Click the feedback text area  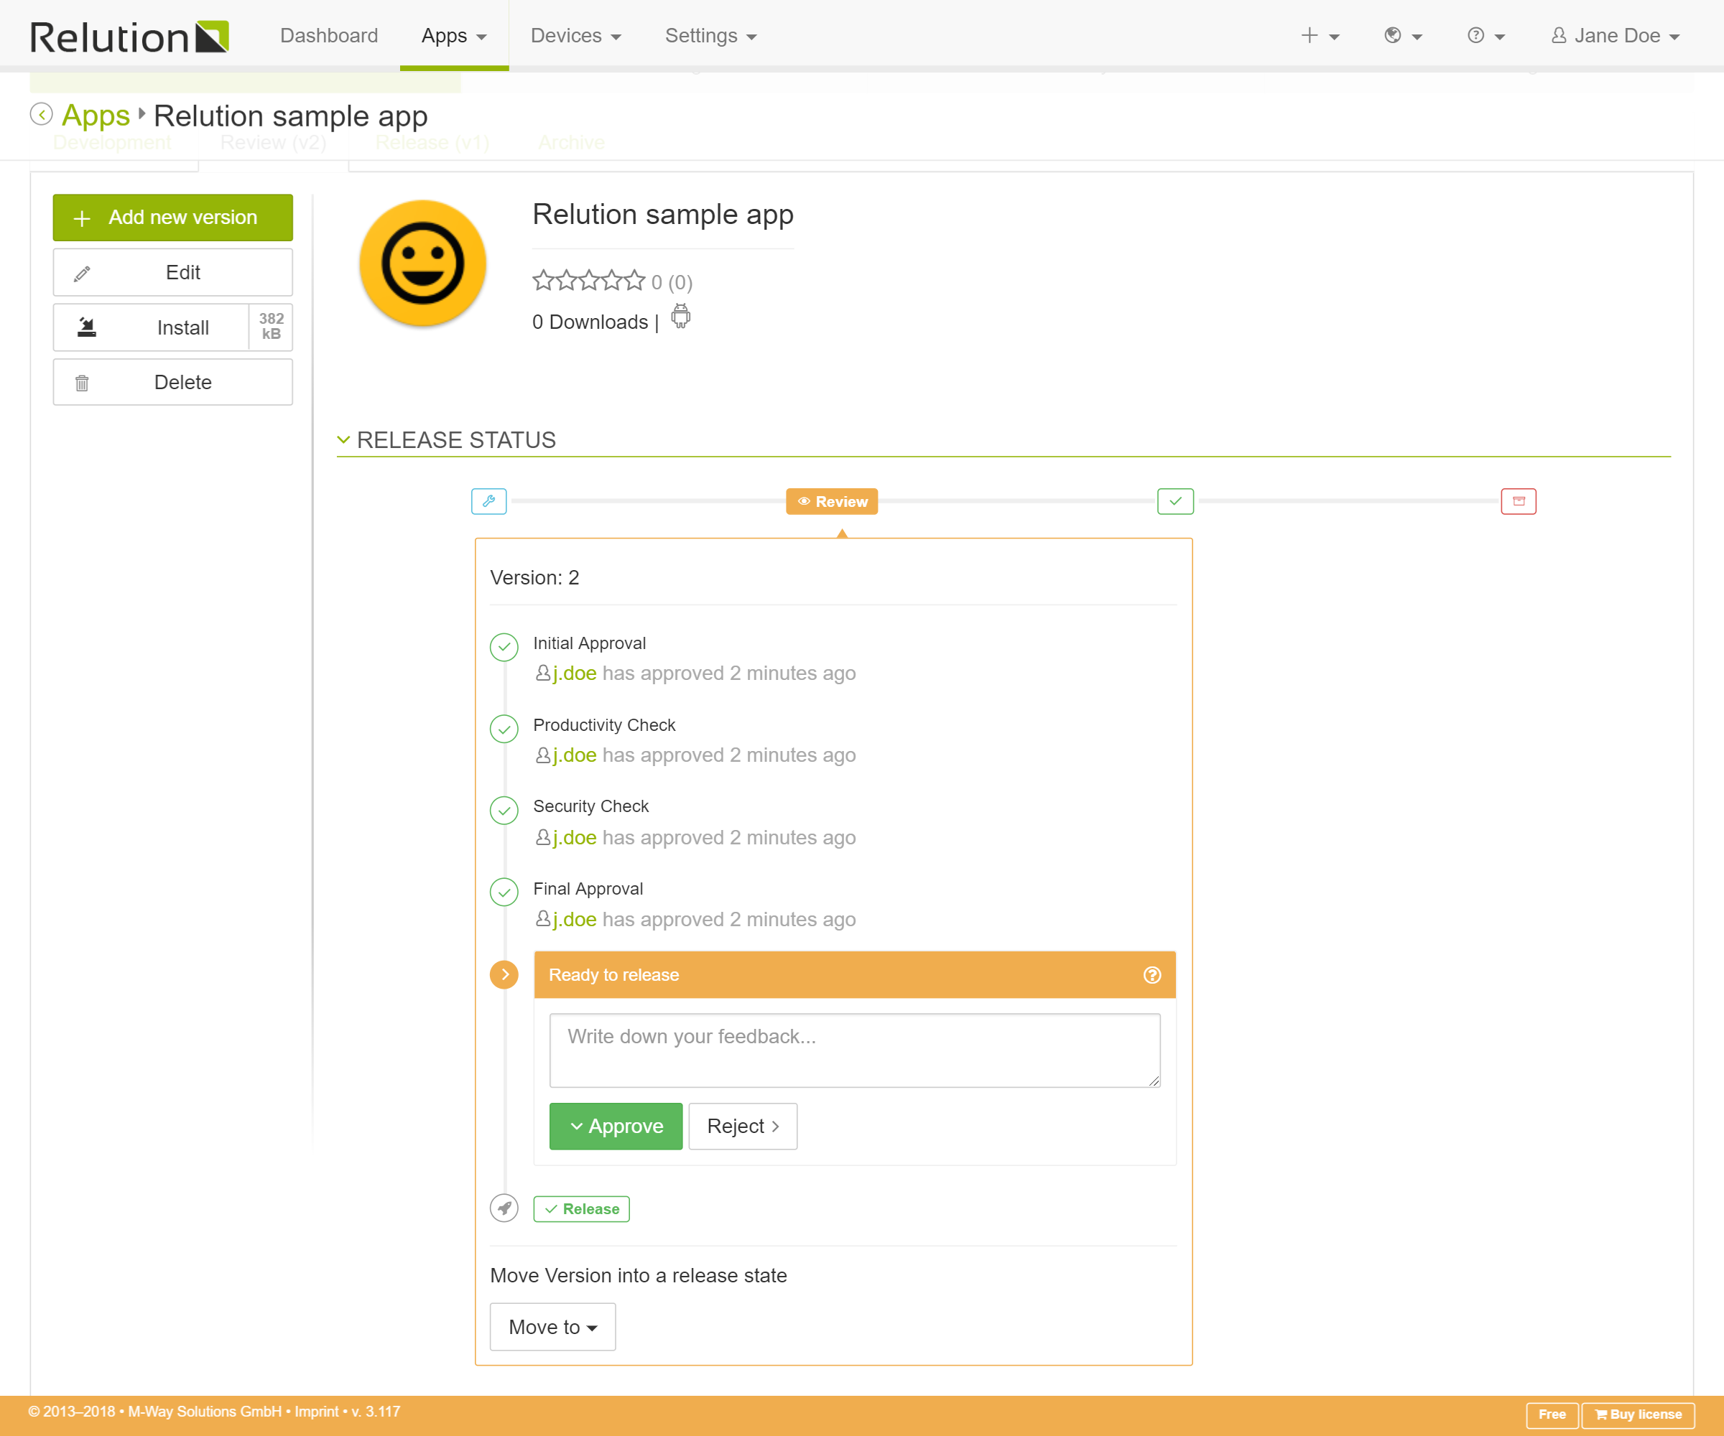tap(855, 1050)
